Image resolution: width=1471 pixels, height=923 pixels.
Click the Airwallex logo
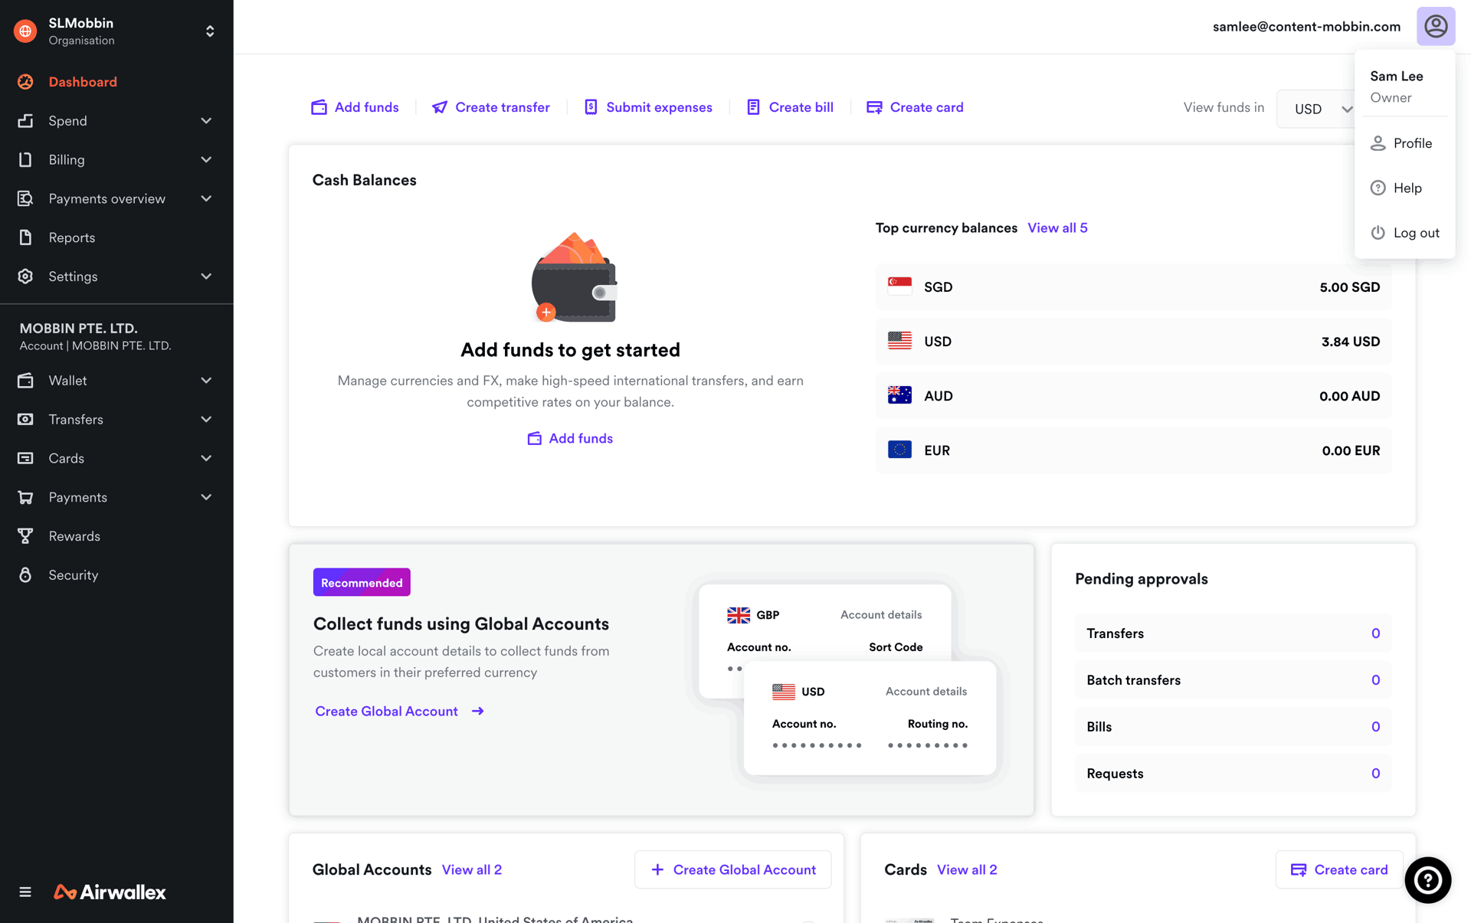(110, 892)
